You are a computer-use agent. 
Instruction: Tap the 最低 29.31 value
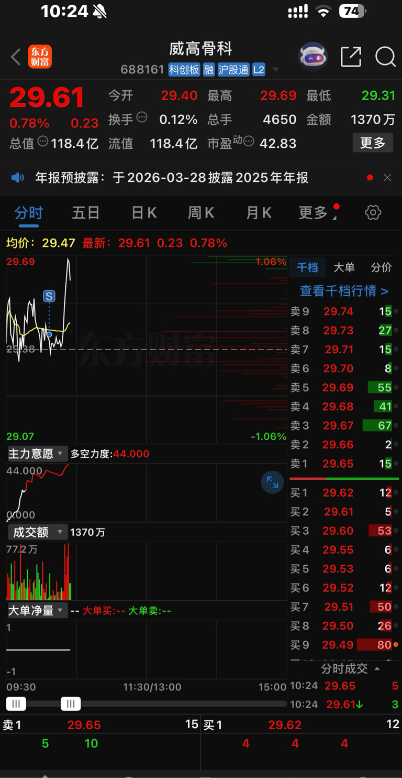(378, 96)
